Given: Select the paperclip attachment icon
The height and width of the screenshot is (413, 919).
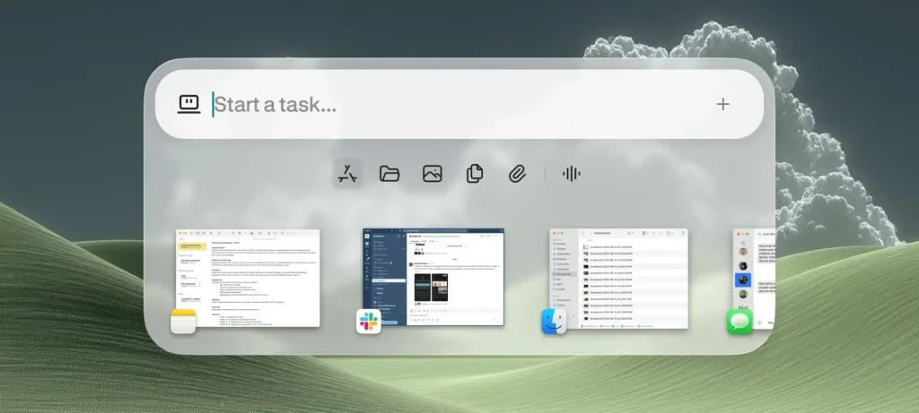Looking at the screenshot, I should pyautogui.click(x=516, y=174).
